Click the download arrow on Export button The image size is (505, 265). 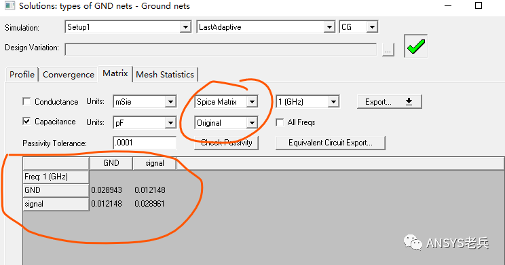pos(409,101)
